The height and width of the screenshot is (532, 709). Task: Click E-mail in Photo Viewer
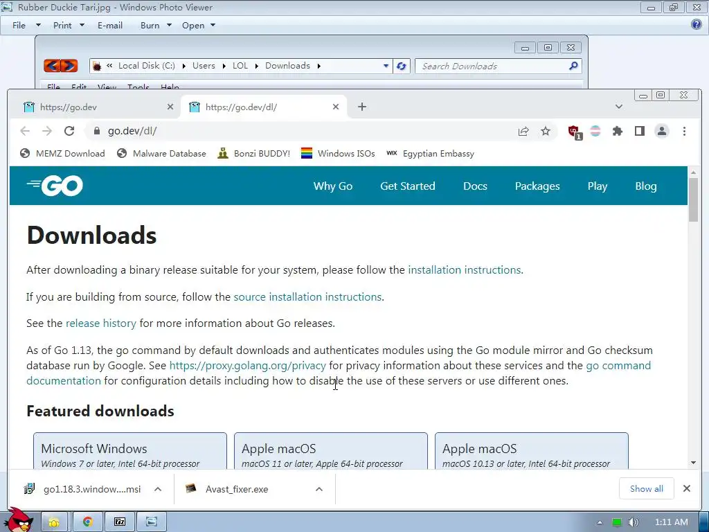tap(110, 26)
